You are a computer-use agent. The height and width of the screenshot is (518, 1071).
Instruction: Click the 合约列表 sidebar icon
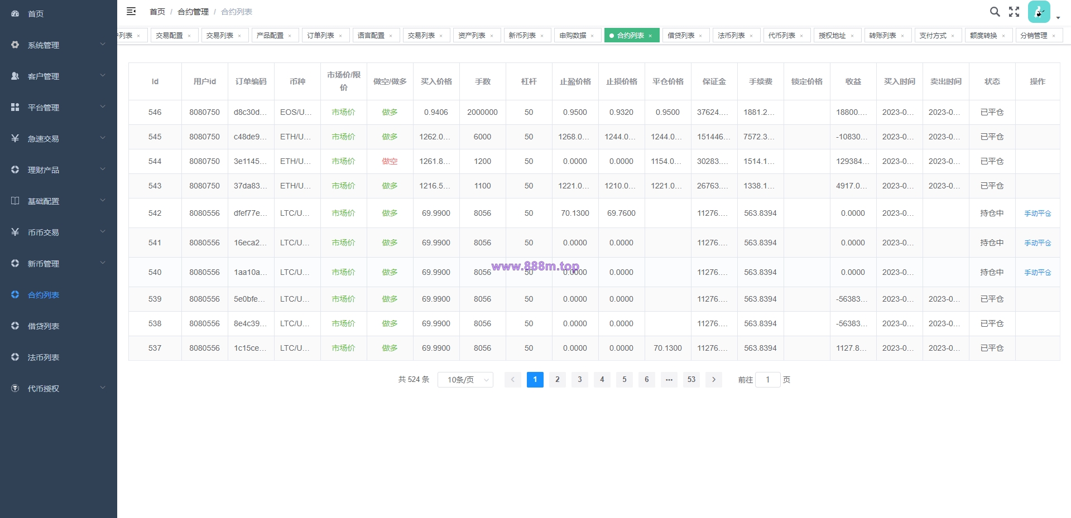point(15,294)
